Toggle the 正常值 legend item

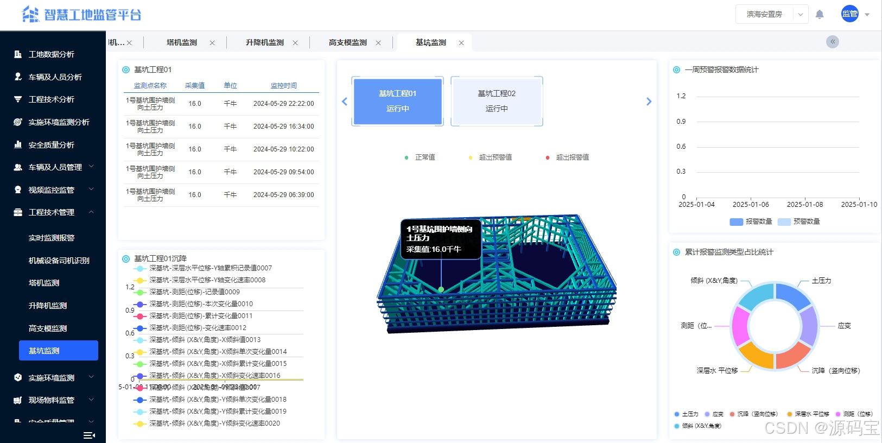[x=420, y=157]
